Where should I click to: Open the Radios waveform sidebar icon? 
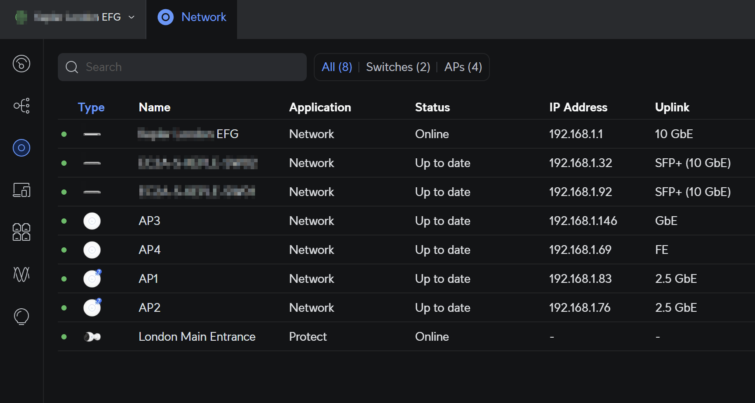coord(21,274)
